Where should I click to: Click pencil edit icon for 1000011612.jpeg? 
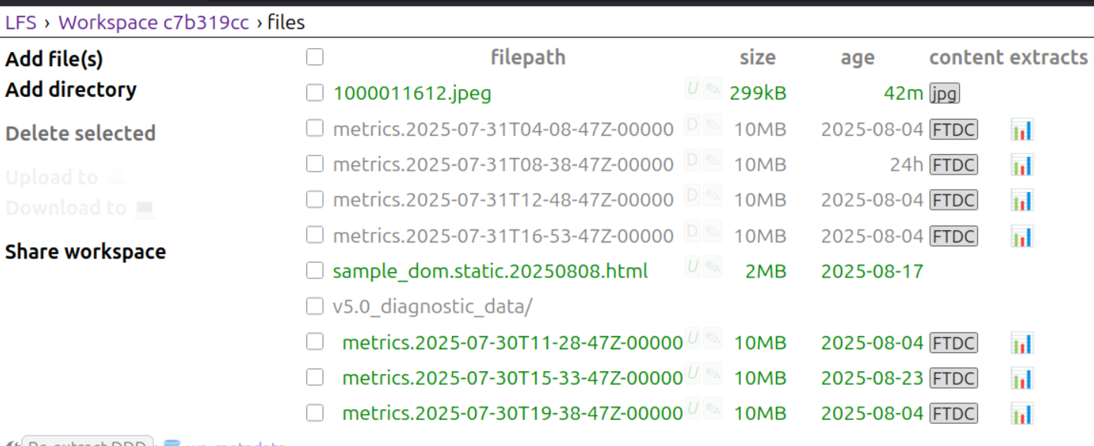pos(712,89)
